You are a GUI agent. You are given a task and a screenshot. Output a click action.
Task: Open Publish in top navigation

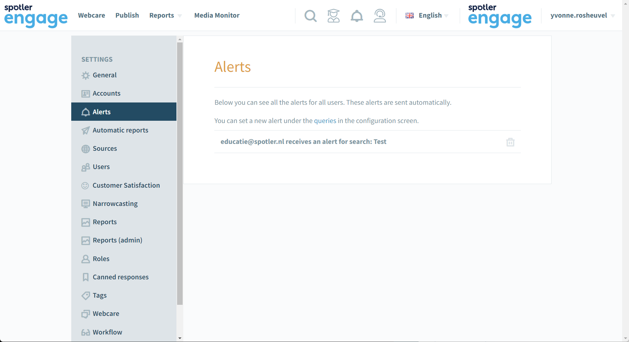127,15
